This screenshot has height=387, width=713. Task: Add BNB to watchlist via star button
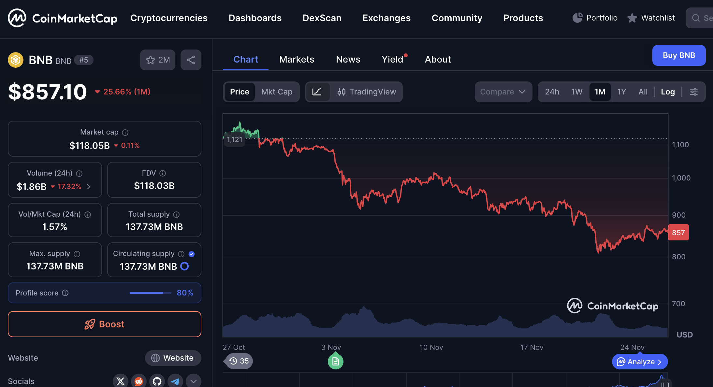158,60
